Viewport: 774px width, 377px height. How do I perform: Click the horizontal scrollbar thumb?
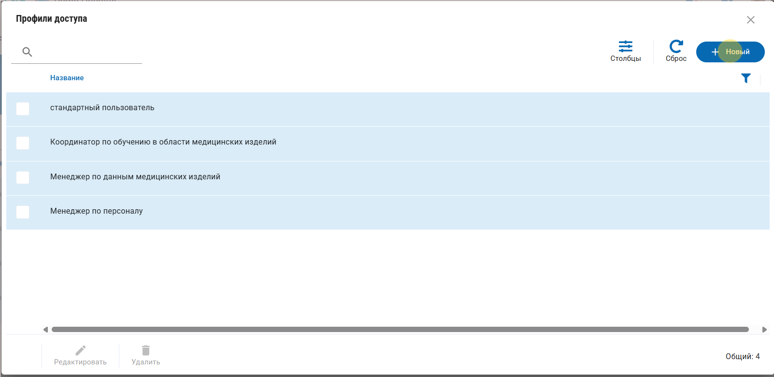tap(400, 330)
